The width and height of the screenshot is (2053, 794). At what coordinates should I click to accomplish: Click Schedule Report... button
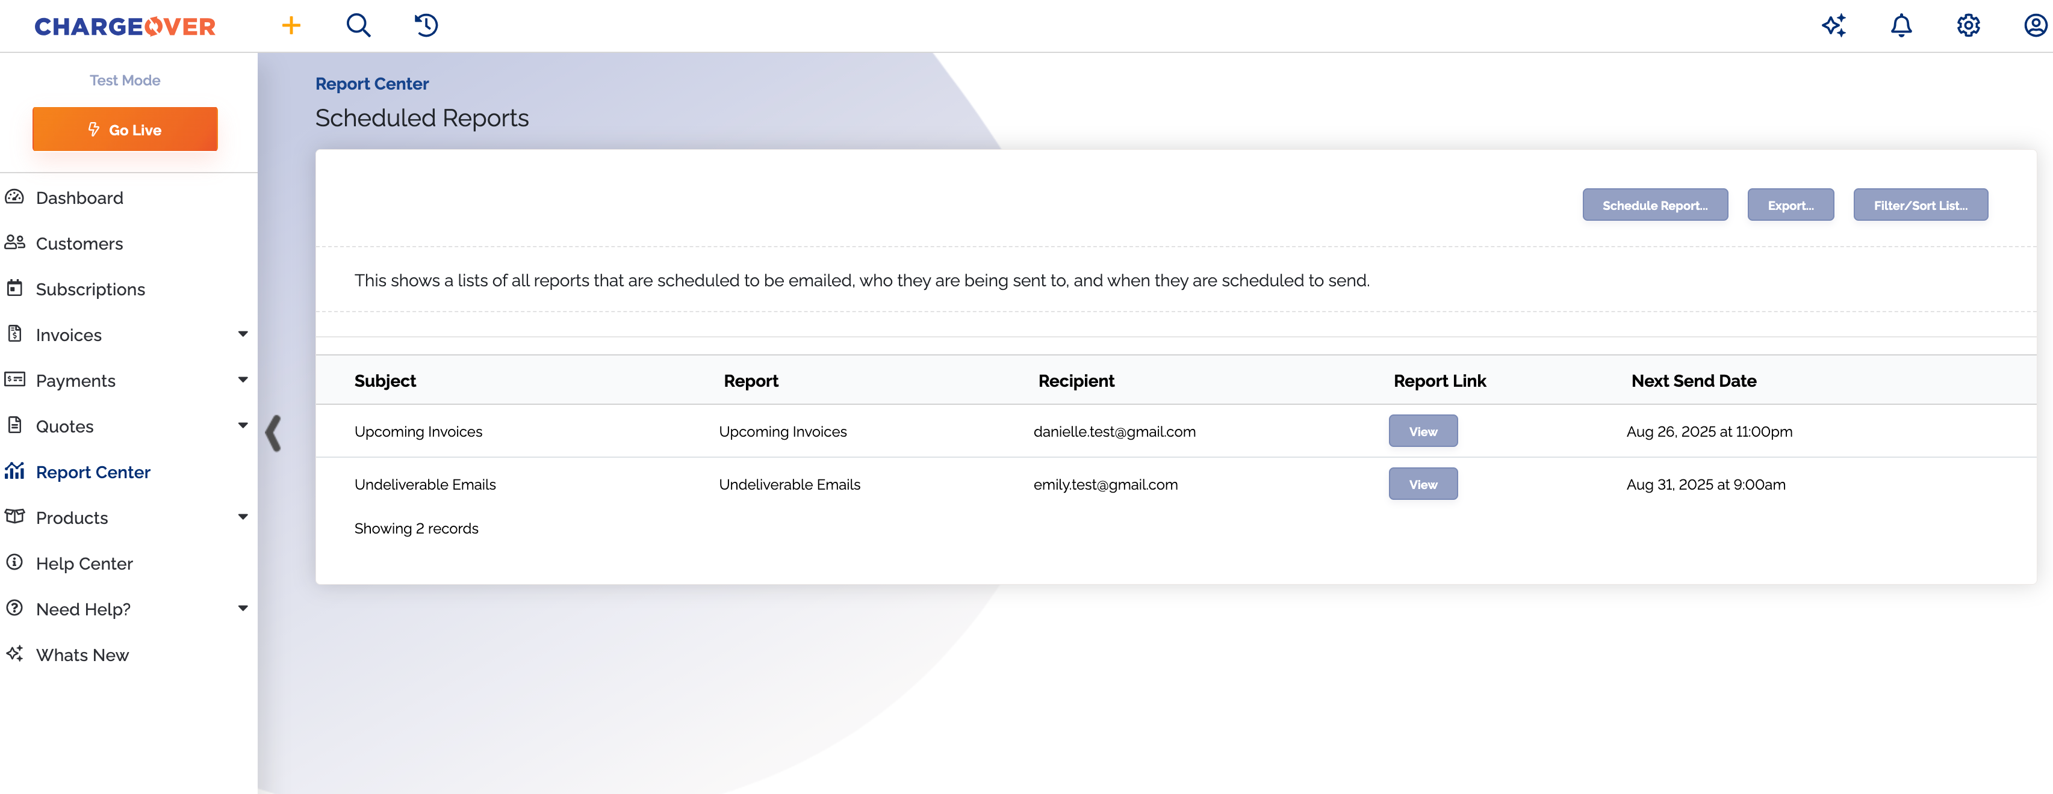[x=1654, y=205]
